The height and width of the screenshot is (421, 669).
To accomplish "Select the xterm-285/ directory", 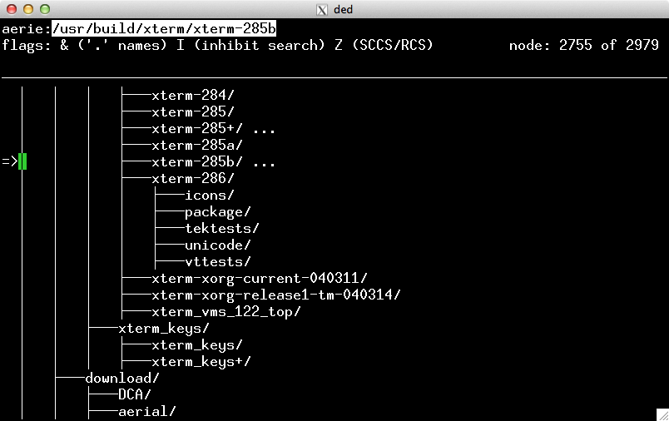I will tap(192, 112).
